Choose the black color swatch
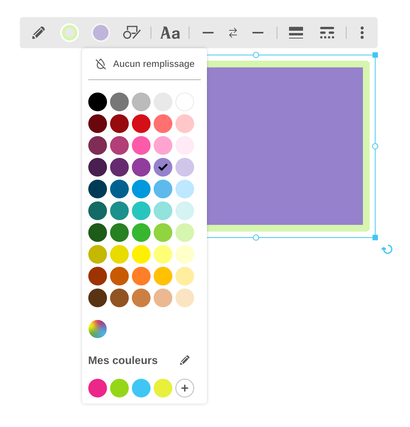The image size is (410, 427). tap(98, 102)
